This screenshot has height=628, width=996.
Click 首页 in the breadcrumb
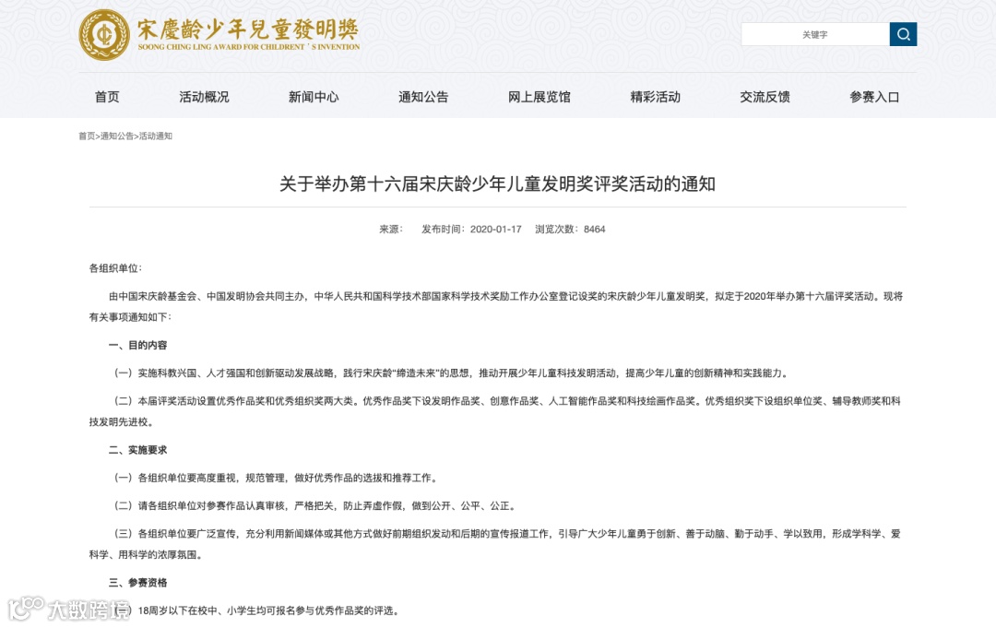87,136
